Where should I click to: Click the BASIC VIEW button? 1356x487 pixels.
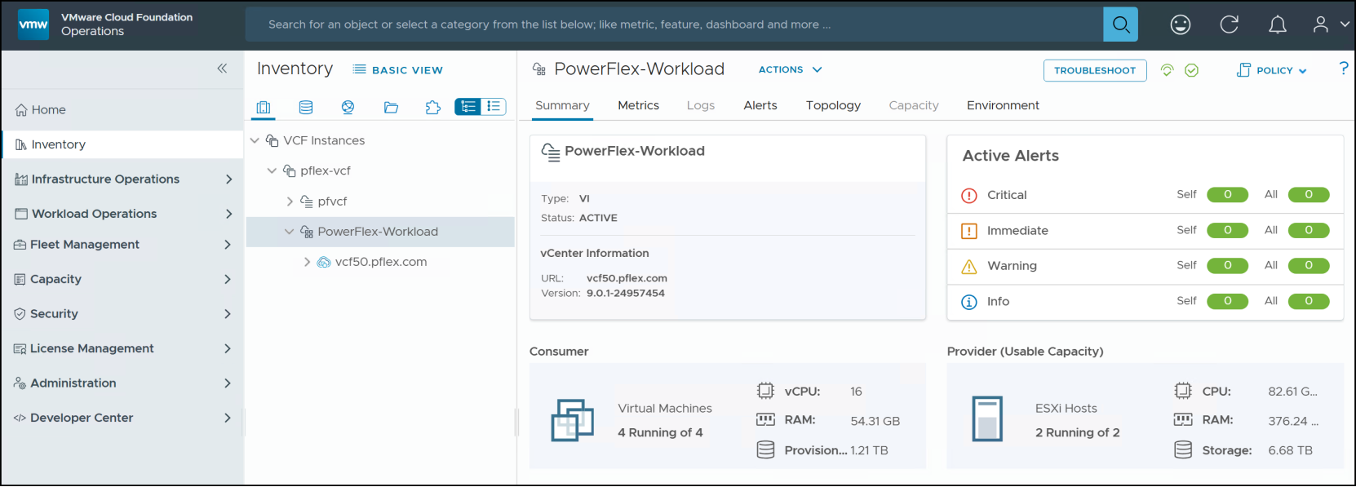click(x=398, y=70)
